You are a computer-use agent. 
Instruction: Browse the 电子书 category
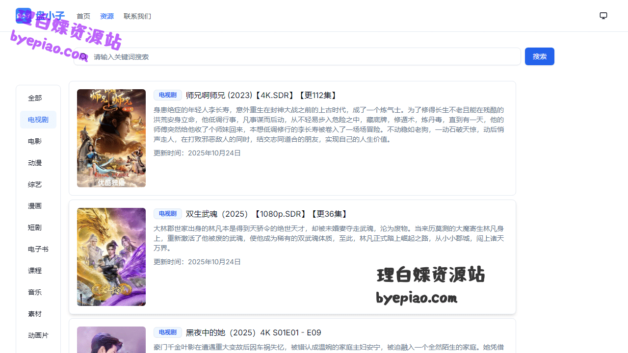point(38,249)
